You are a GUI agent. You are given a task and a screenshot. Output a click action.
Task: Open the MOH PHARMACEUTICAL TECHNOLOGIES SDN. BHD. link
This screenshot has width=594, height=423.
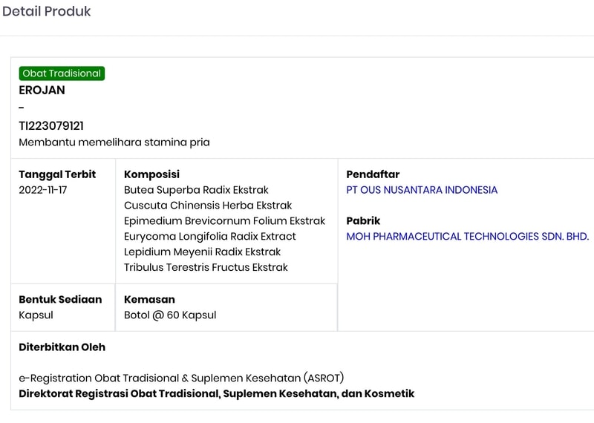click(467, 237)
